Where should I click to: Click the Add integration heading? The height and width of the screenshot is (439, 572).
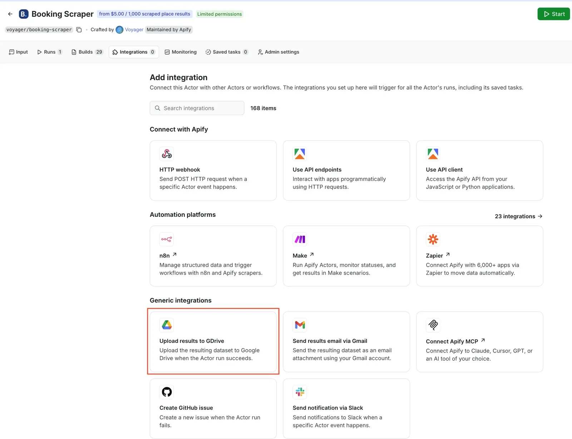pos(179,78)
